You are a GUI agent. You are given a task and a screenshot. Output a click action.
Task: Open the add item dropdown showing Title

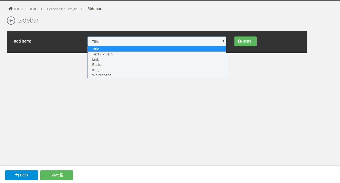point(157,41)
